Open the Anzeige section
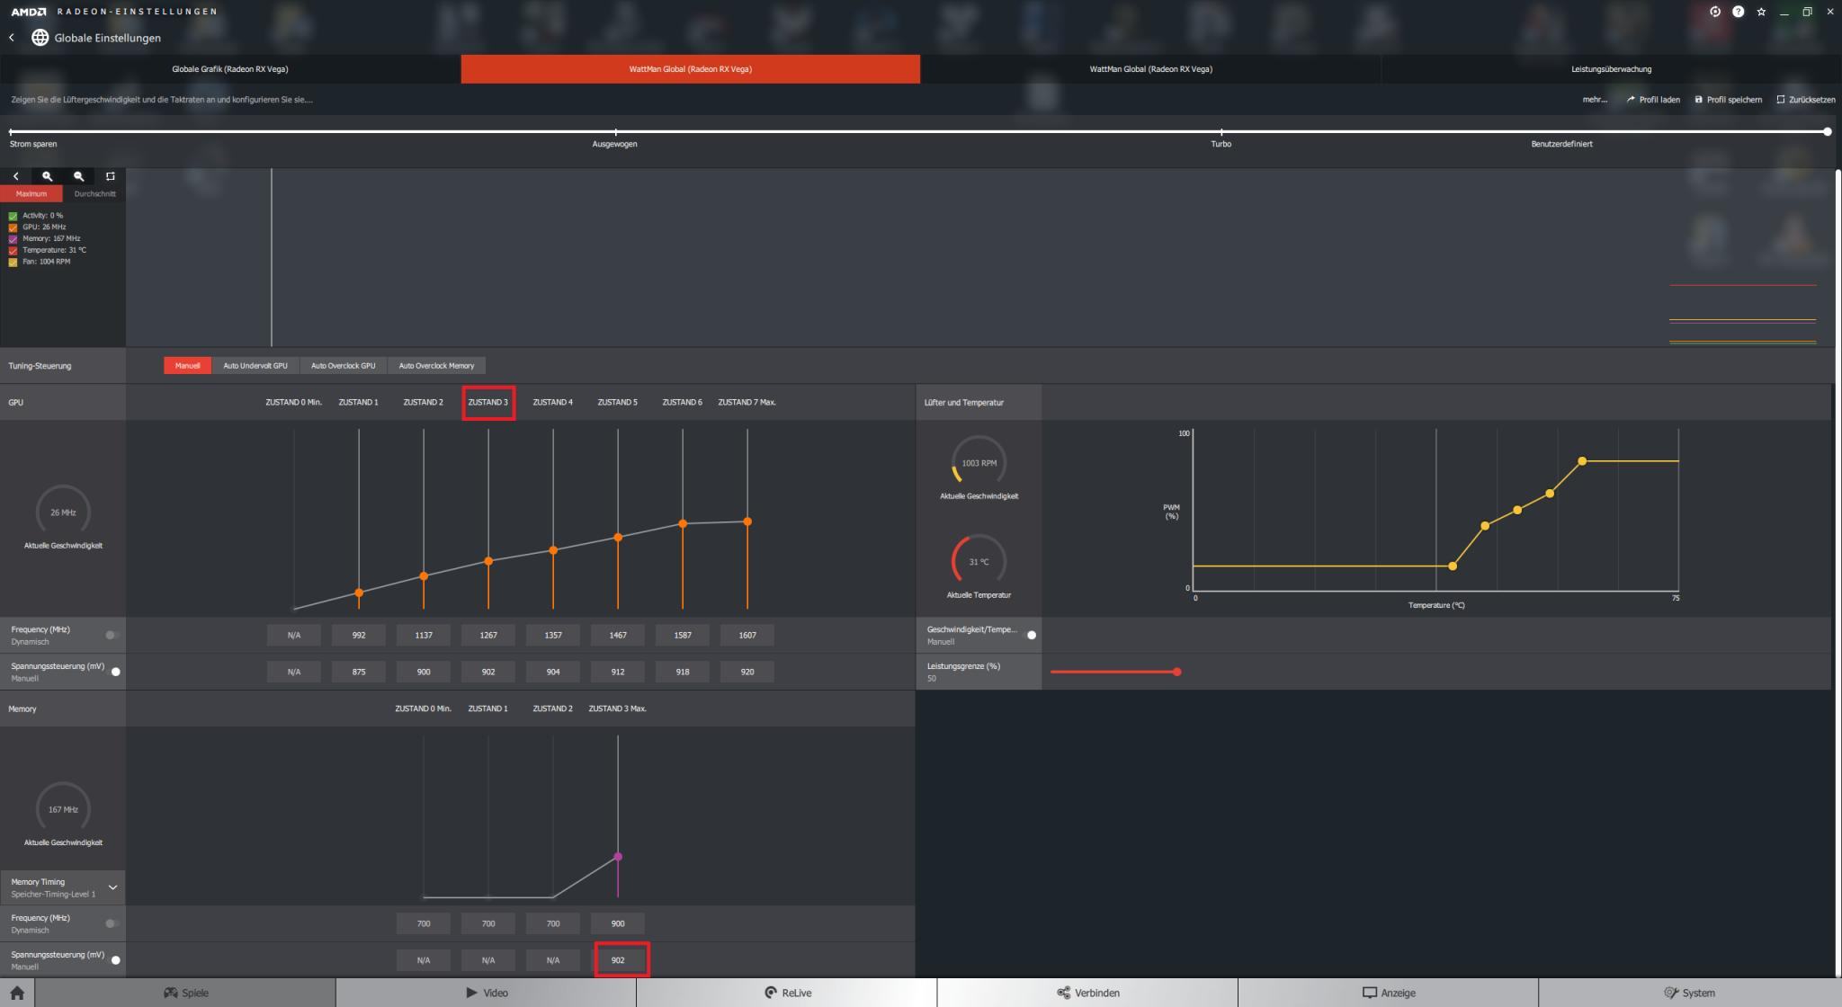 [1388, 993]
